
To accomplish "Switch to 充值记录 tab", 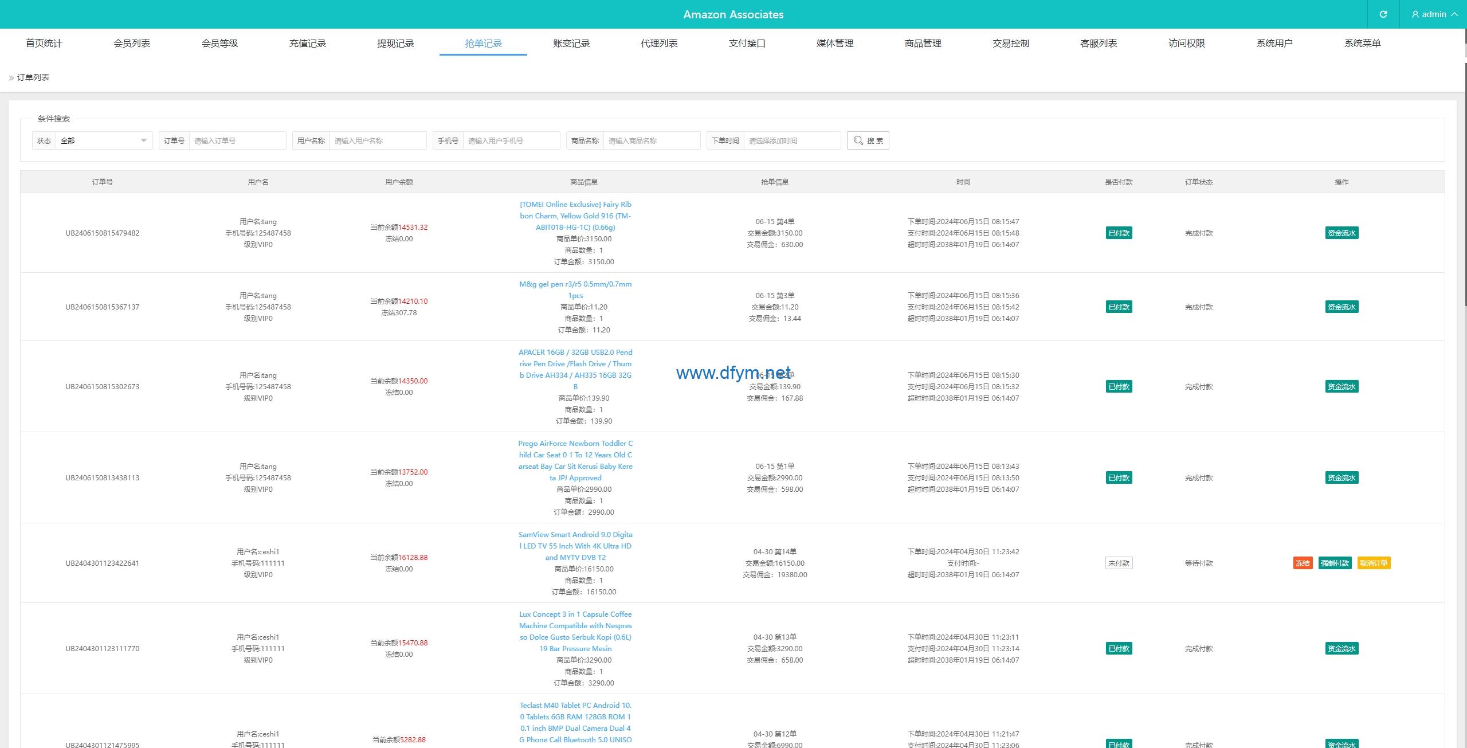I will coord(308,43).
